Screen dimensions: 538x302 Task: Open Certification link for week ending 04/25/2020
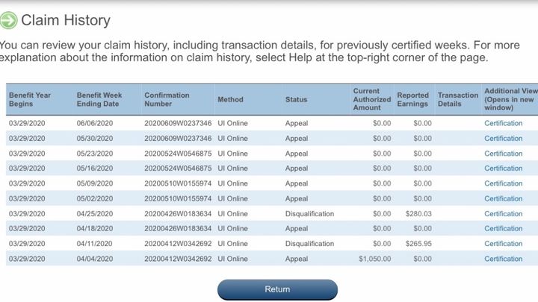click(504, 213)
